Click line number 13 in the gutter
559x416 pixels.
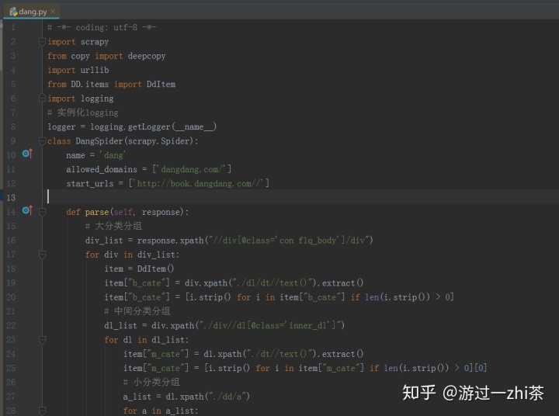(11, 198)
